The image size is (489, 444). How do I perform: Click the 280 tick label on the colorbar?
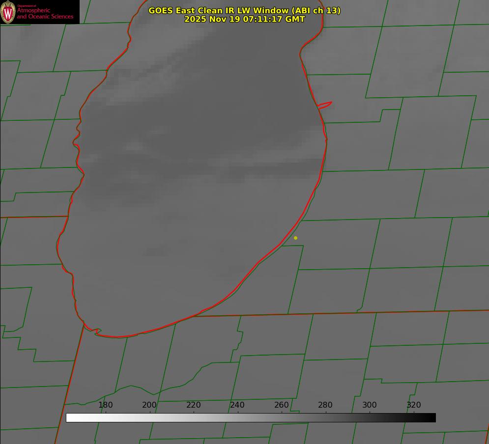[x=325, y=405]
